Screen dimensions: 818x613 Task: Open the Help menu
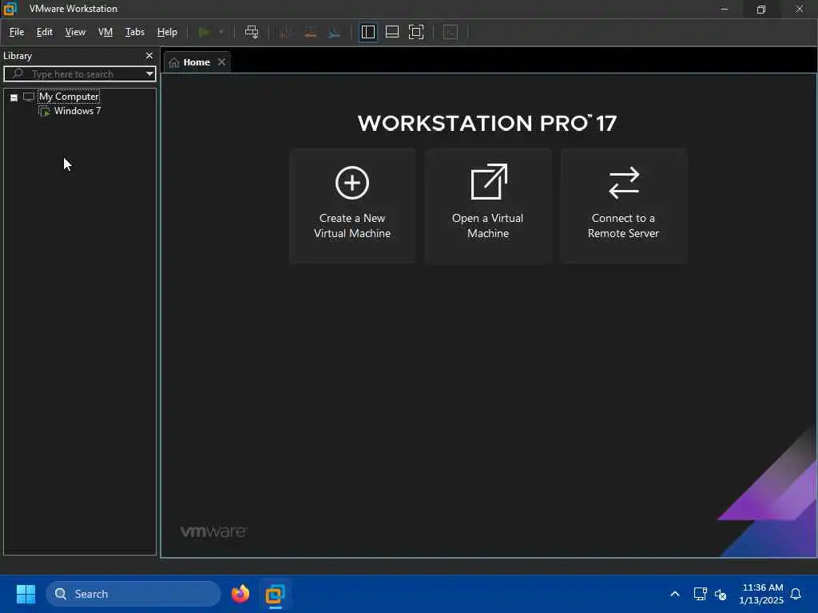click(167, 32)
